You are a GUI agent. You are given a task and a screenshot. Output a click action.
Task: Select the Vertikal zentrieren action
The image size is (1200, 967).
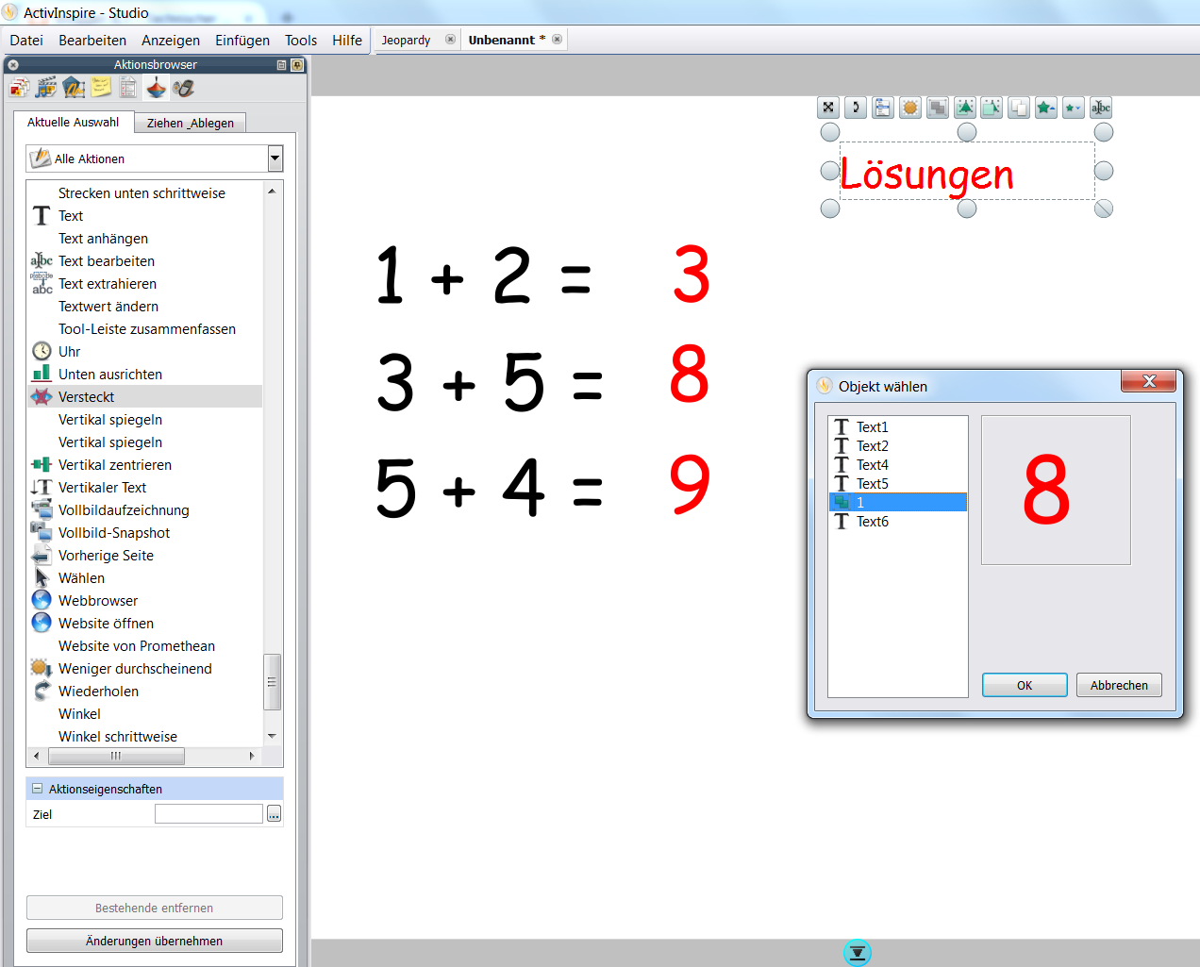click(x=145, y=464)
